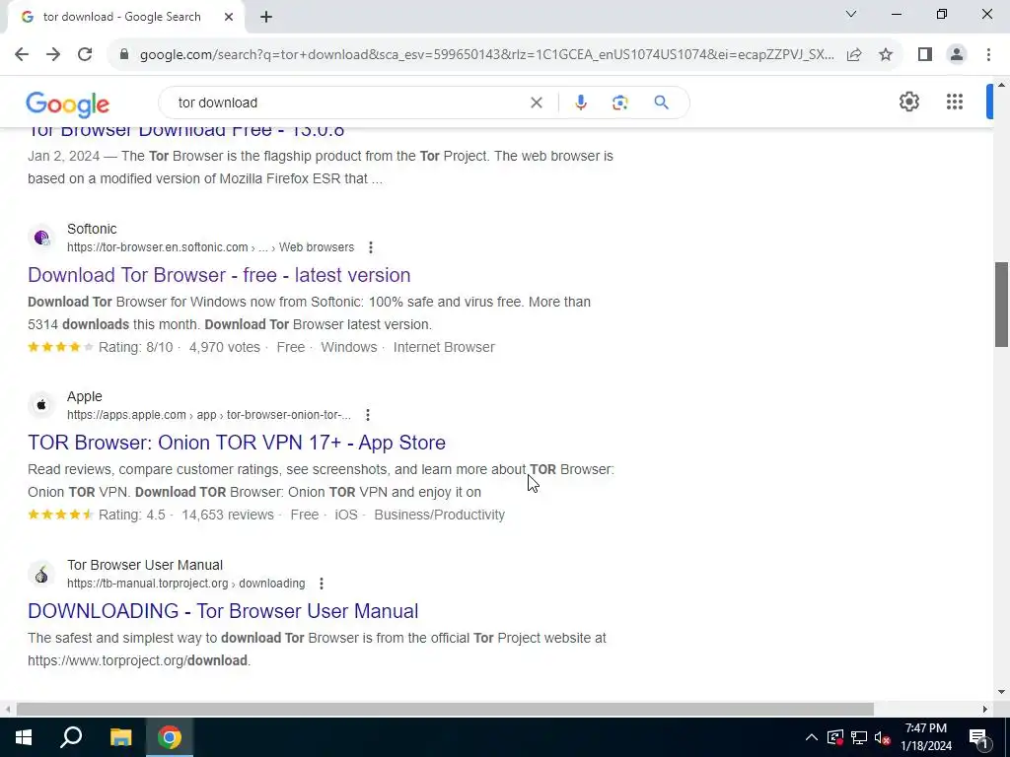The image size is (1010, 757).
Task: Open tb-manual.torproject.org URL breadcrumb
Action: tap(186, 584)
